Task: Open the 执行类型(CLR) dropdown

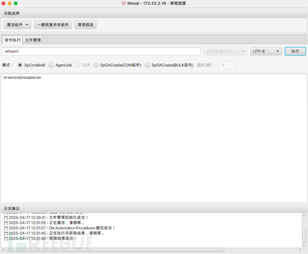Action: click(225, 51)
